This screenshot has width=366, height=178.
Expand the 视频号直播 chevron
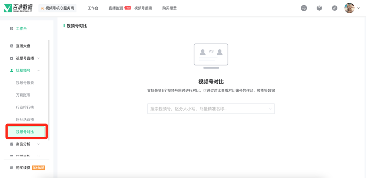(x=39, y=58)
